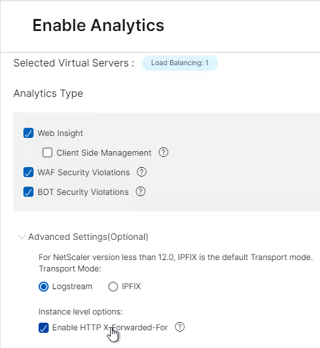Click the Logstream label text
Screen dimensions: 320x348
(x=72, y=287)
